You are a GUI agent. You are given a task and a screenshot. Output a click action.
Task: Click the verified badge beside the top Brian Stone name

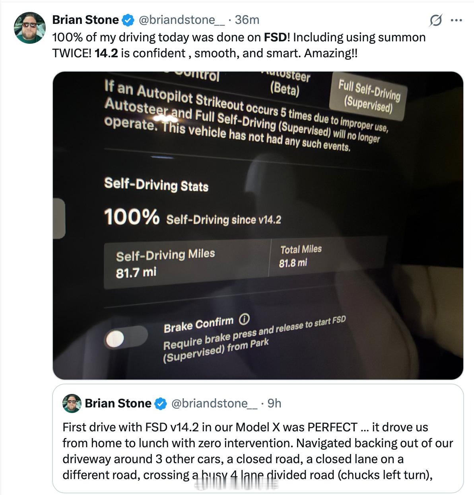(x=128, y=20)
